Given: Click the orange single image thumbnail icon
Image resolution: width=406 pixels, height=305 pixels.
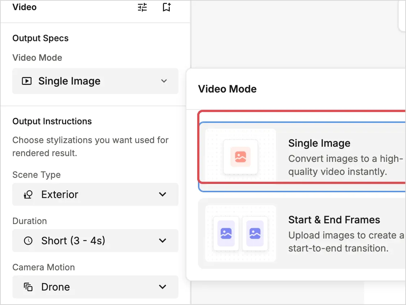Looking at the screenshot, I should (x=241, y=157).
